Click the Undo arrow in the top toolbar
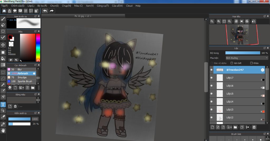This screenshot has height=141, width=270. tap(45, 11)
